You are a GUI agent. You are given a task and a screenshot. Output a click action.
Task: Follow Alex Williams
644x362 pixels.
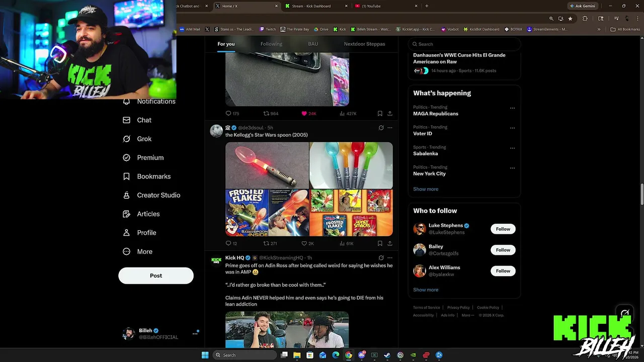[503, 271]
